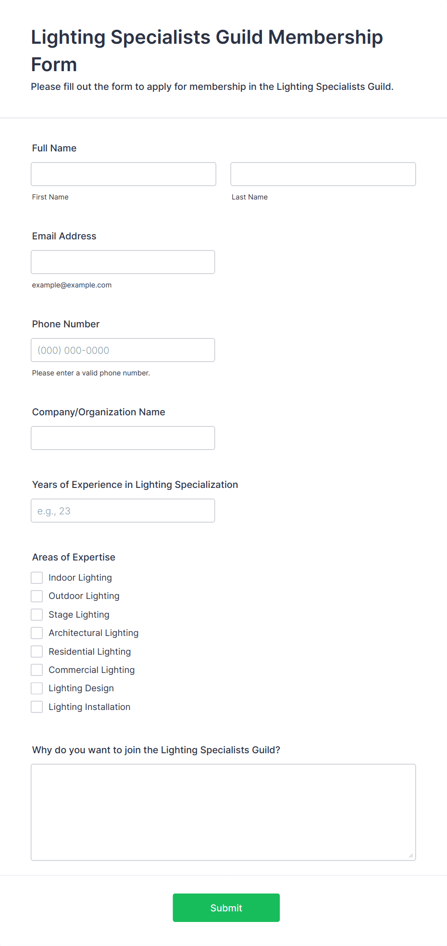The height and width of the screenshot is (946, 447).
Task: Toggle the Commercial Lighting checkbox
Action: tap(37, 670)
